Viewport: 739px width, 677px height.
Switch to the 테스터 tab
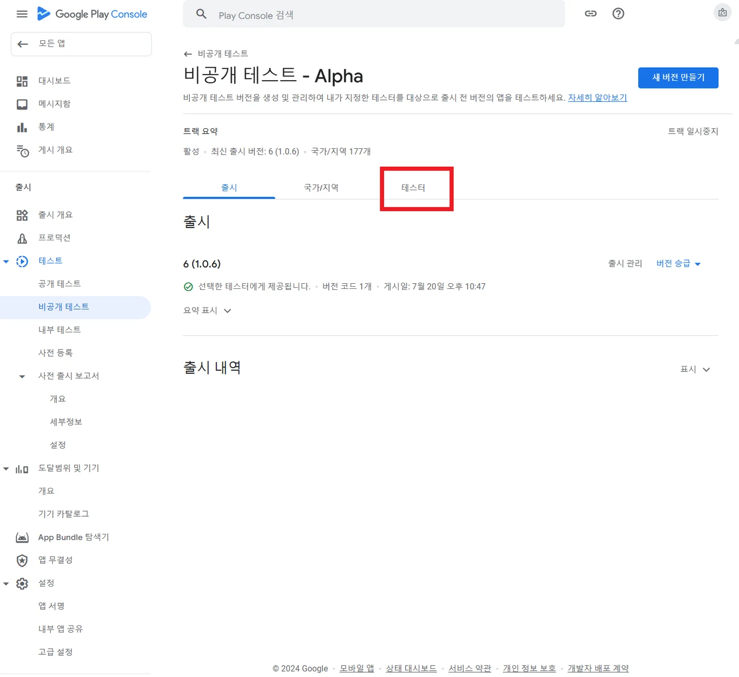[x=413, y=188]
